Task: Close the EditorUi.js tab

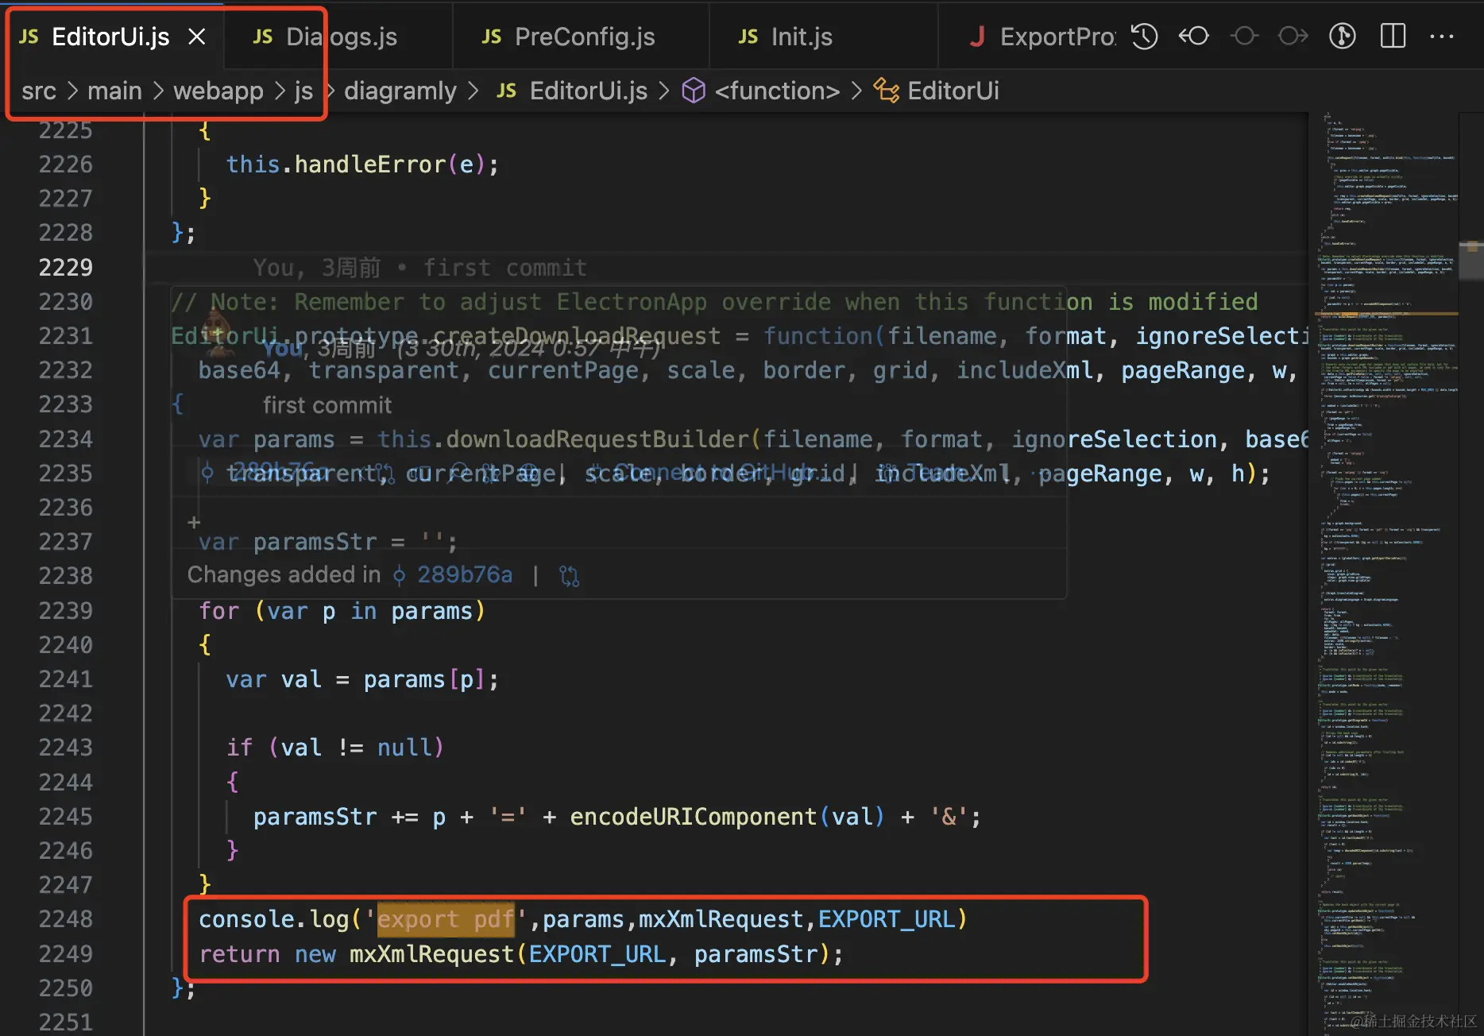Action: tap(197, 37)
